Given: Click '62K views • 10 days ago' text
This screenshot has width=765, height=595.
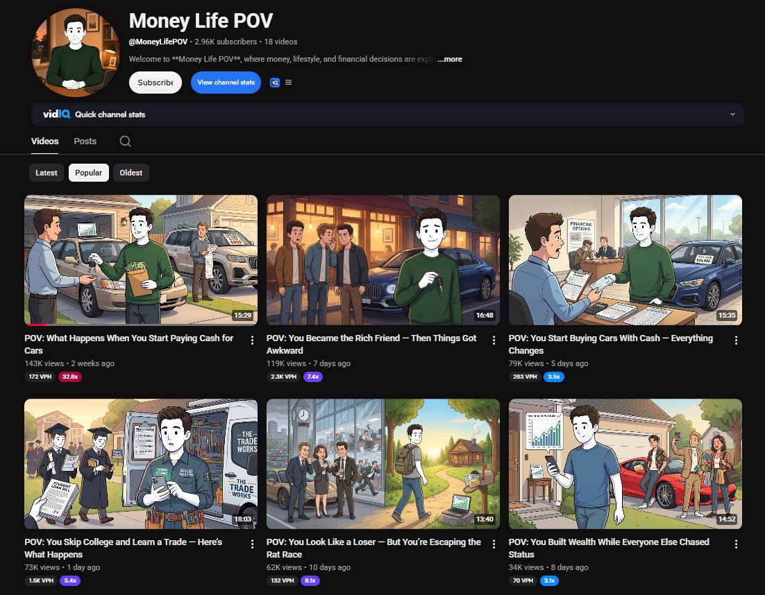Looking at the screenshot, I should pos(308,567).
